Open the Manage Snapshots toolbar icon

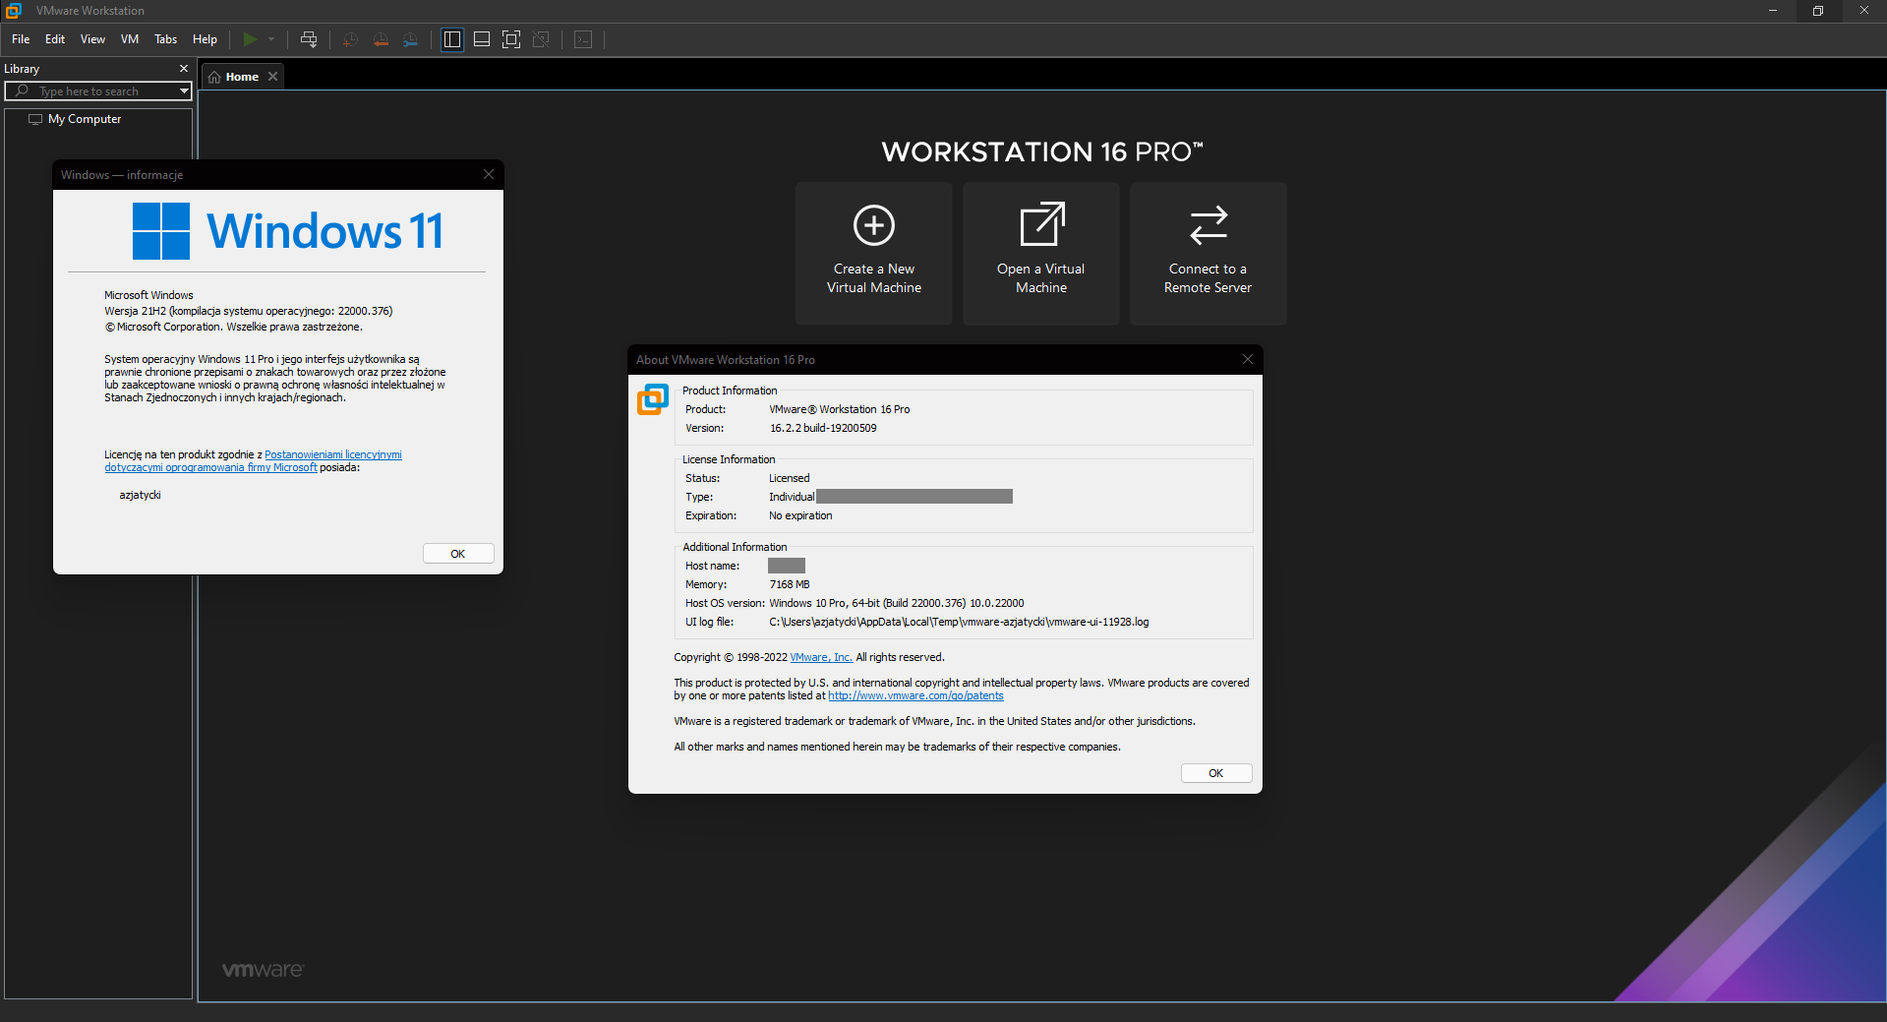tap(410, 39)
